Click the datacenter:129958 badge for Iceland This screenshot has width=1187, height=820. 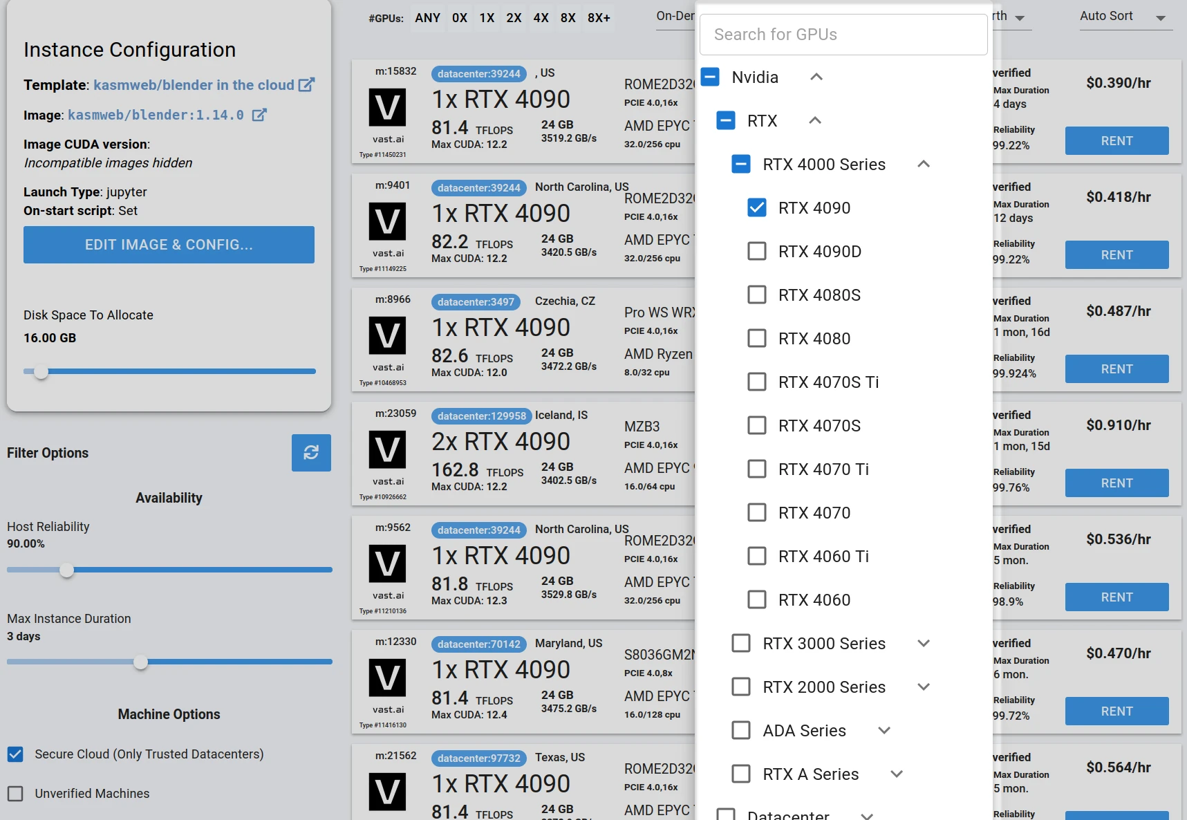click(x=482, y=416)
